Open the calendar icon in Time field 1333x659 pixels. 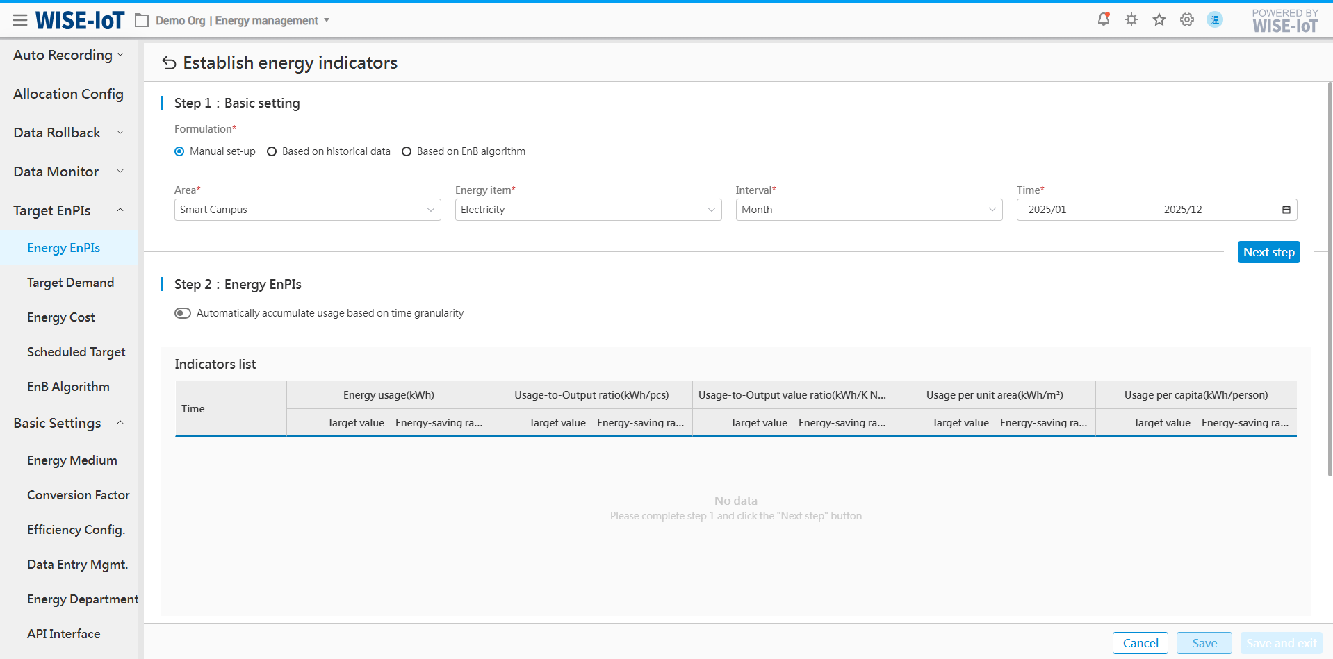tap(1286, 210)
